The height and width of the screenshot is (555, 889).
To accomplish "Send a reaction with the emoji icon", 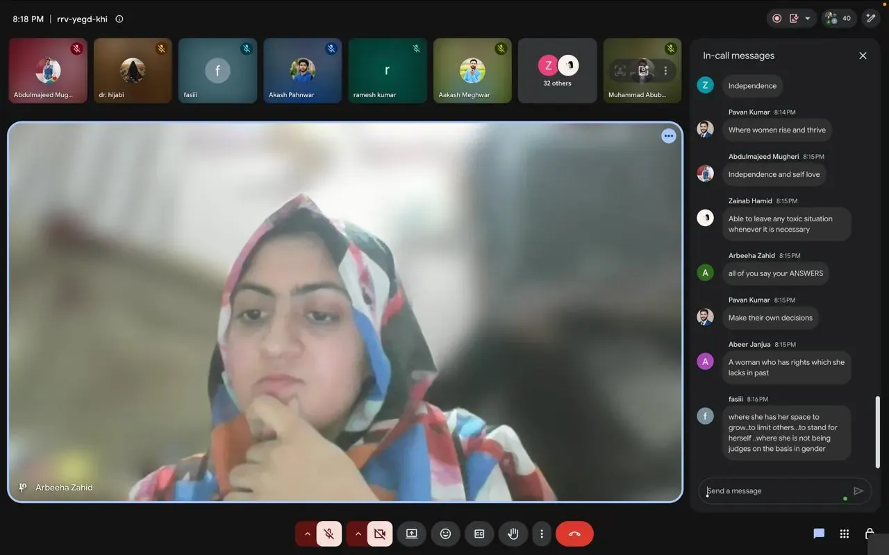I will [446, 533].
